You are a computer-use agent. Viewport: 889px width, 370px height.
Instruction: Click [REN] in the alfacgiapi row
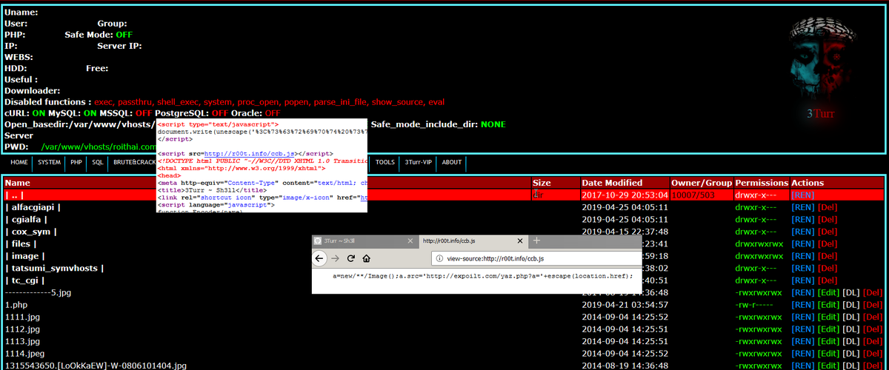coord(802,207)
